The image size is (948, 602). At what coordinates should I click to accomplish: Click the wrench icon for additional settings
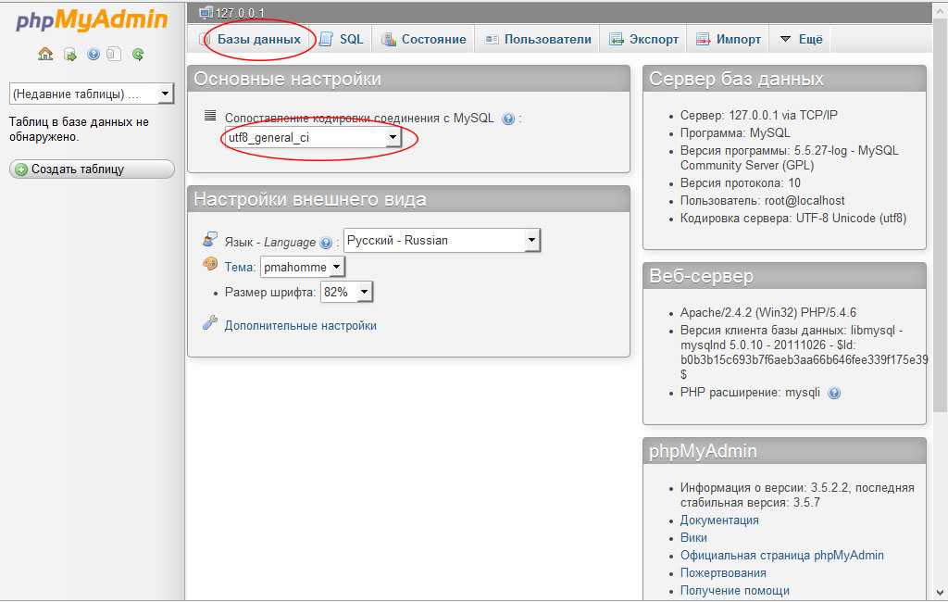pos(210,323)
